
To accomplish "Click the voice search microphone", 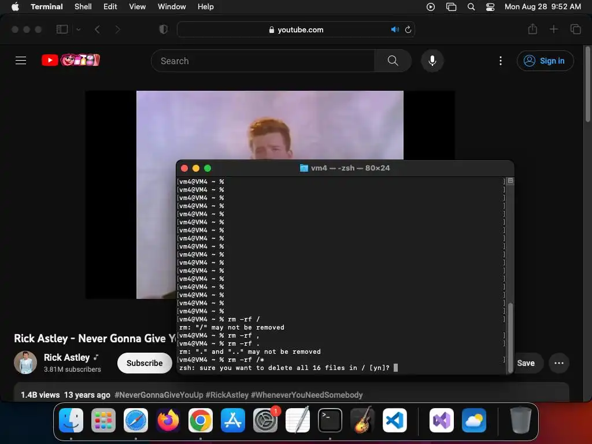I will click(432, 61).
